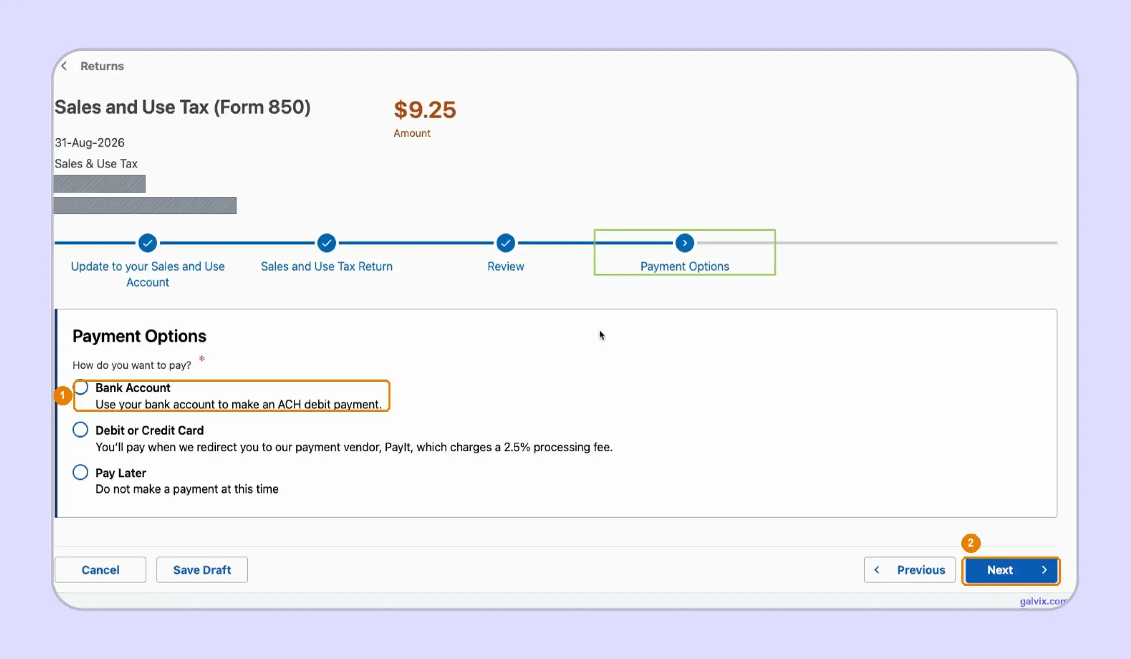1131x659 pixels.
Task: Go to the 'Review' step label
Action: coord(505,266)
